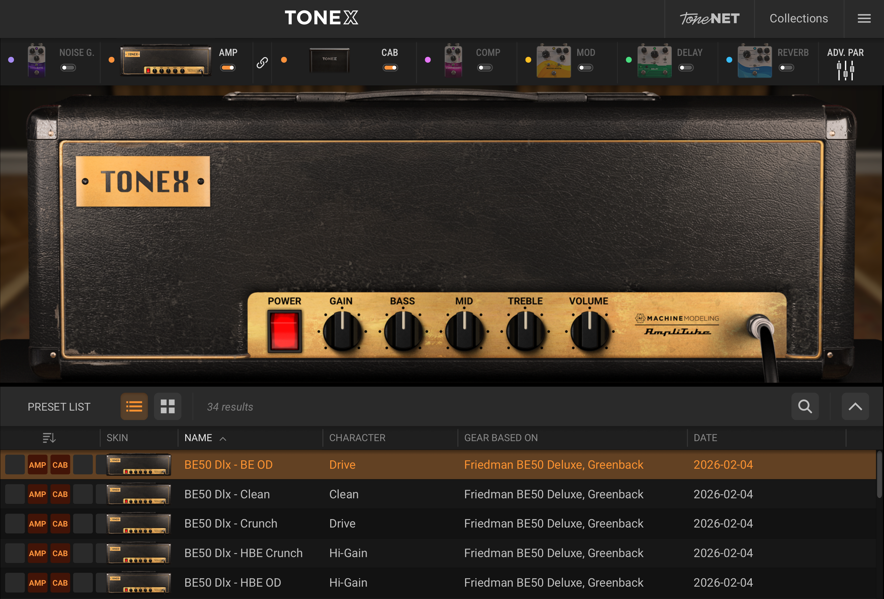Click the sort order icon in table header
This screenshot has width=884, height=599.
coord(49,438)
